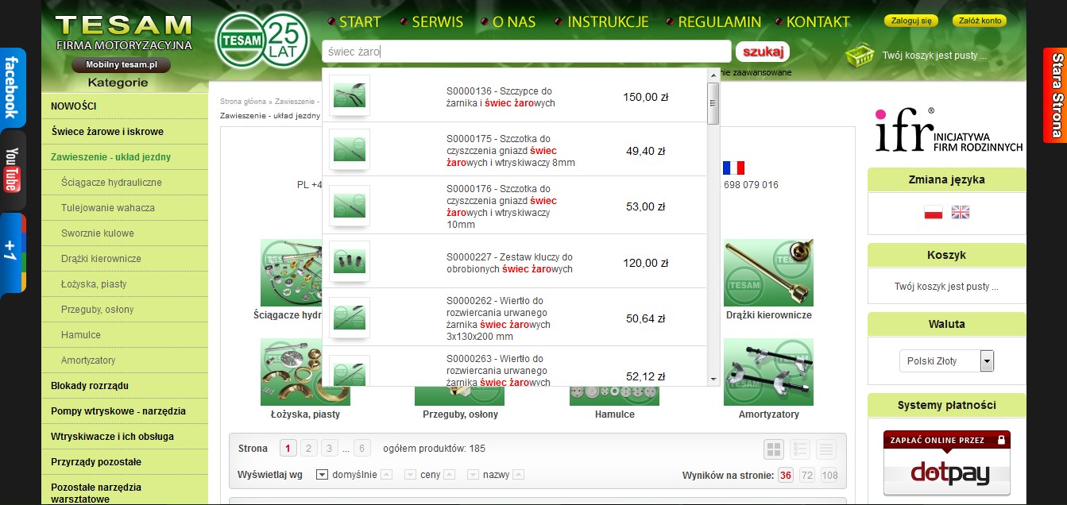Show 108 results per page
1067x505 pixels.
click(x=829, y=476)
